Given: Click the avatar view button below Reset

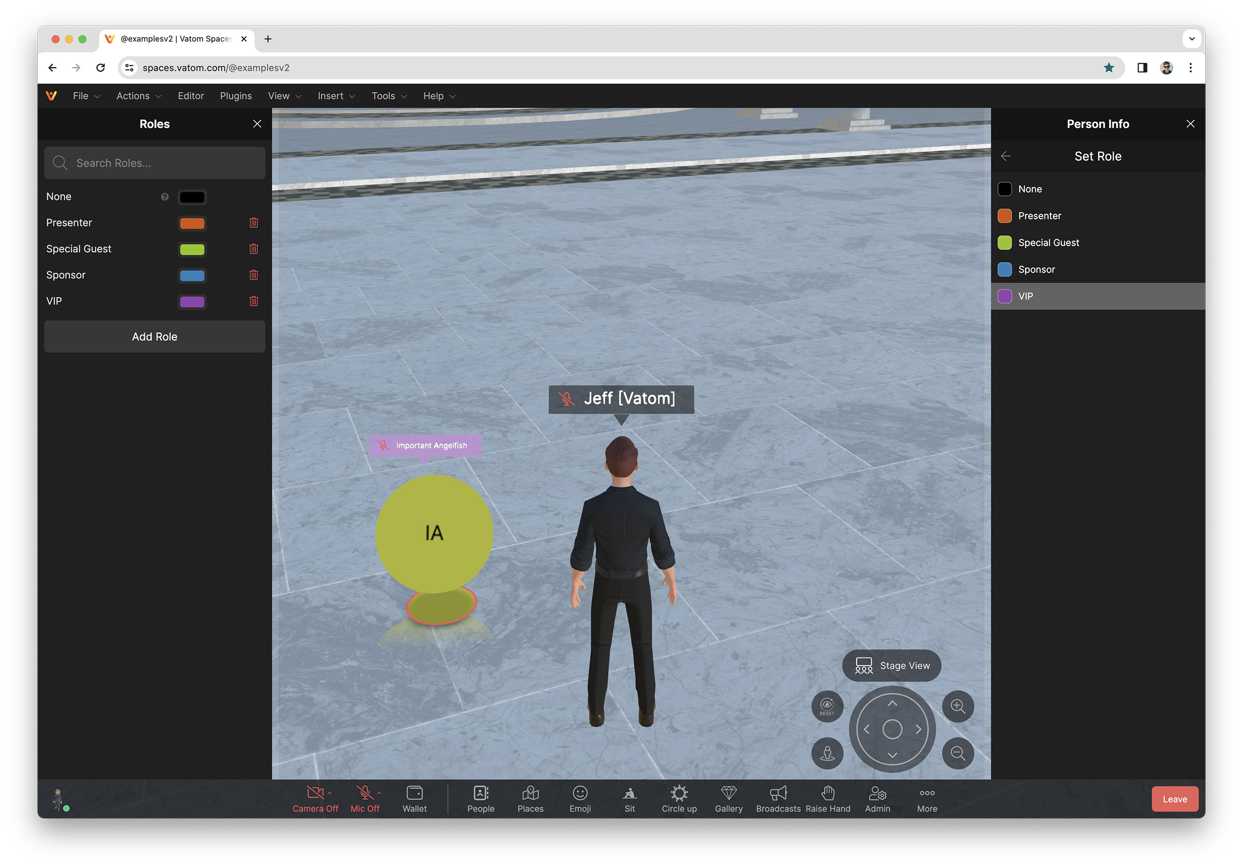Looking at the screenshot, I should pos(827,753).
